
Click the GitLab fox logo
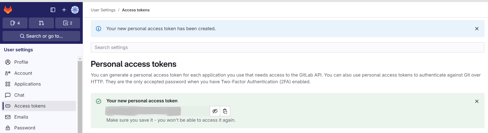8,10
